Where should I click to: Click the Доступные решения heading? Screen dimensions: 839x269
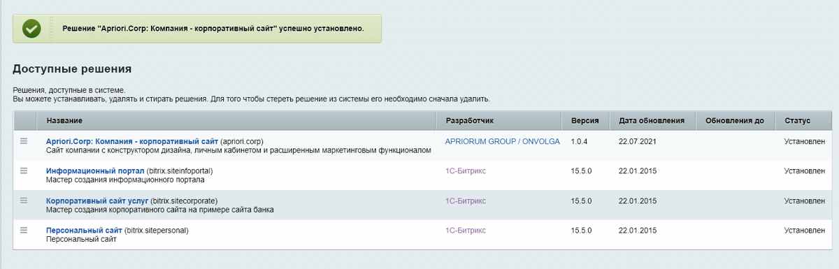tap(73, 69)
